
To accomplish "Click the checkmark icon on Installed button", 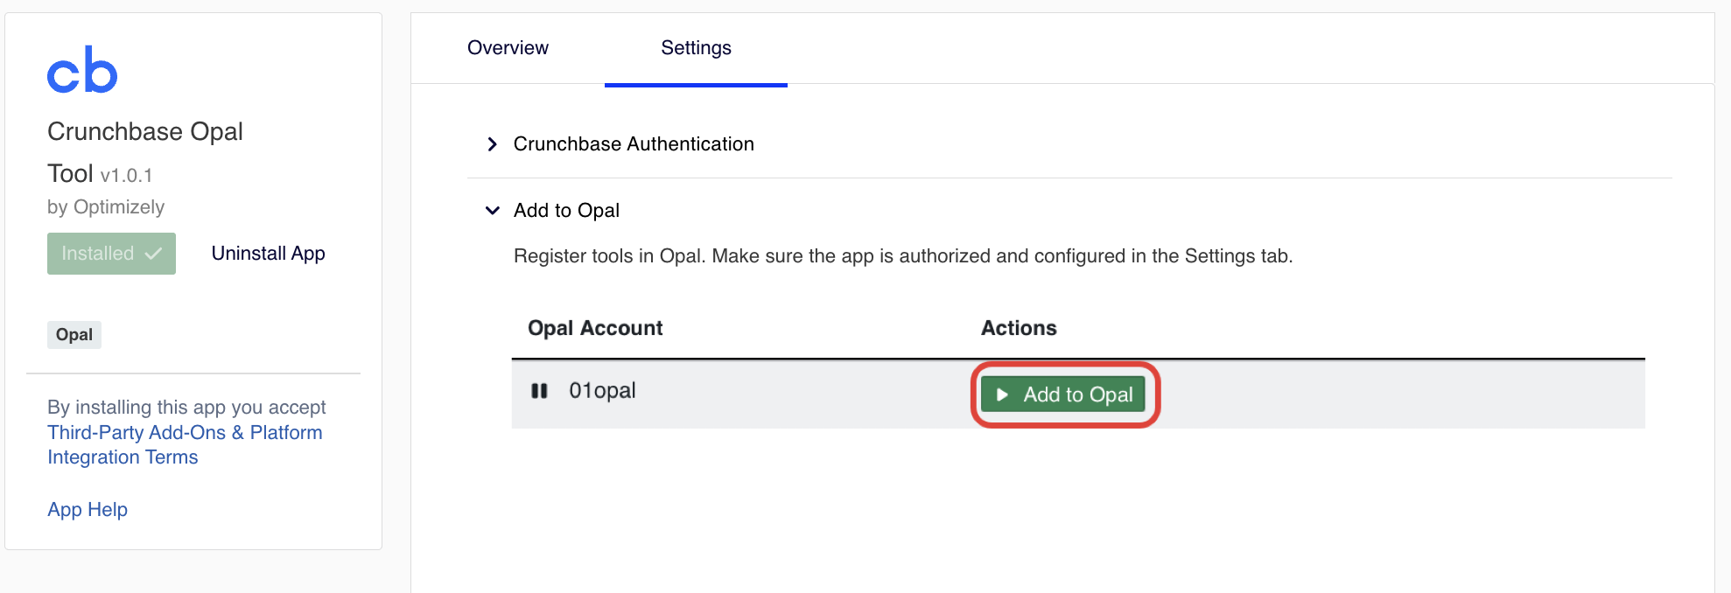I will click(x=154, y=254).
